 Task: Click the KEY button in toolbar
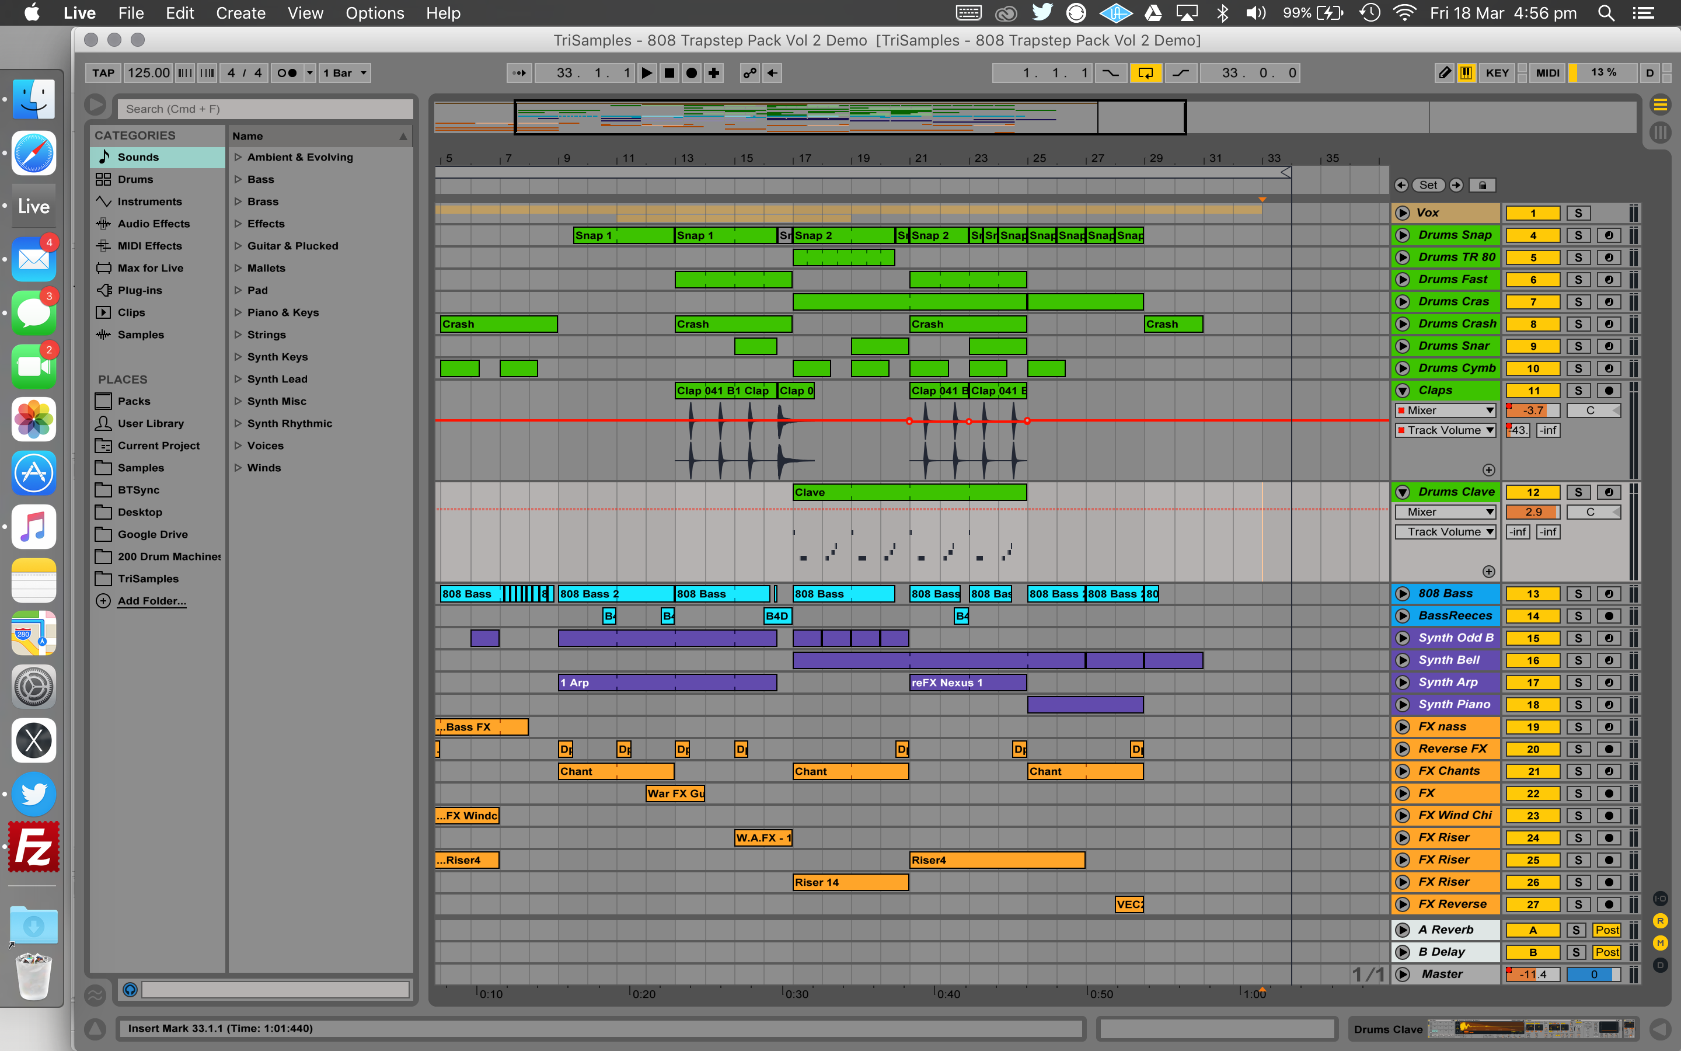1497,72
